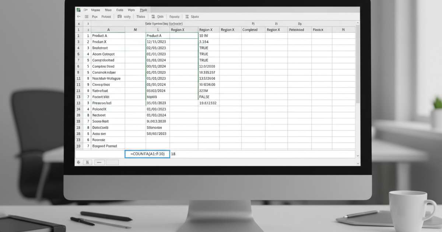Screen dimensions: 442x232
Task: Click the green spreadsheet app icon
Action: coord(78,10)
